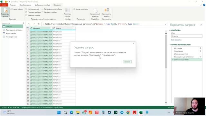This screenshot has height=116, width=206.
Task: Click type icon of Договор column
Action: tap(31, 28)
